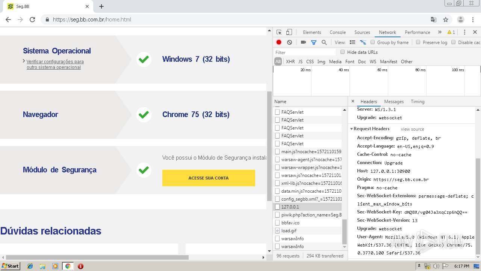Collapse the Request Headers section
The height and width of the screenshot is (271, 481).
[x=352, y=129]
